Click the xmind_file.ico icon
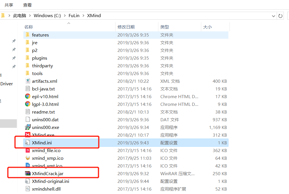 point(28,150)
